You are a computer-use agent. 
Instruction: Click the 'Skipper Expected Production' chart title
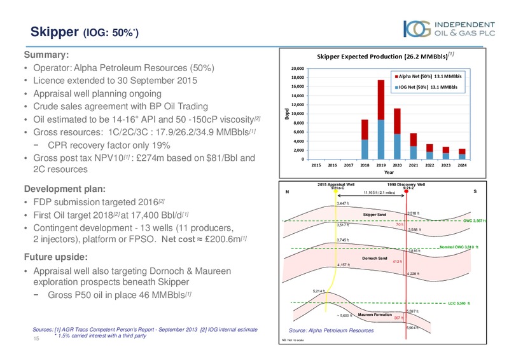tap(386, 57)
